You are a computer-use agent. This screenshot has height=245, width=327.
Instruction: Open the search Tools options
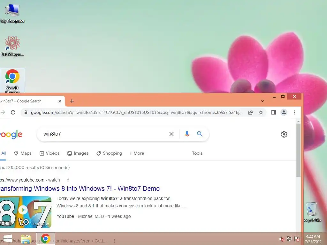(197, 153)
